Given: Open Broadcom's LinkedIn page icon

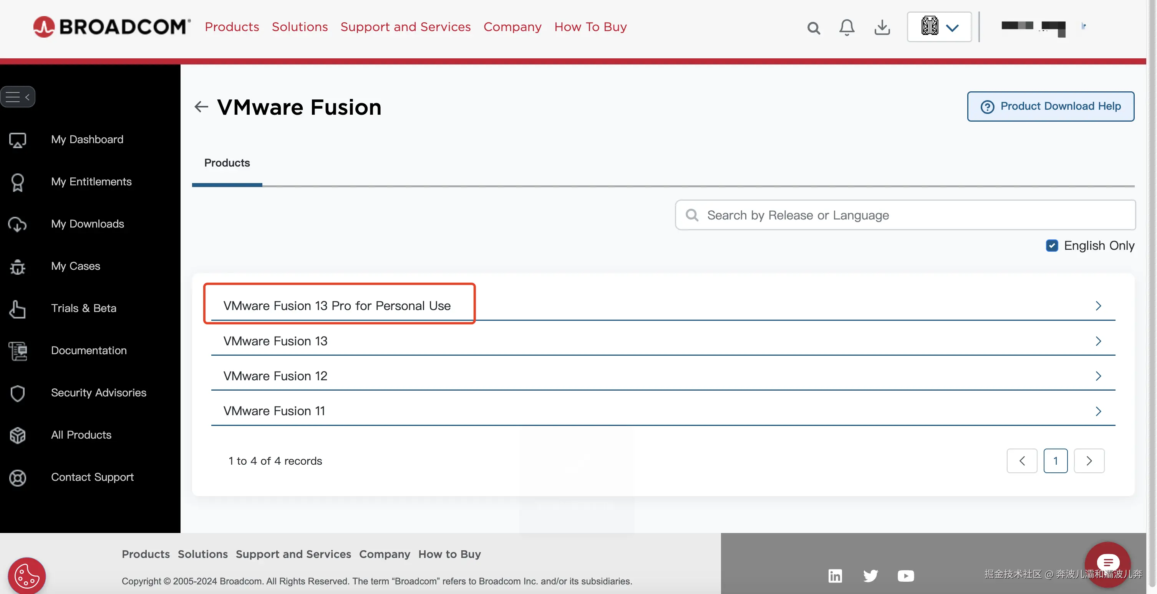Looking at the screenshot, I should (x=835, y=576).
